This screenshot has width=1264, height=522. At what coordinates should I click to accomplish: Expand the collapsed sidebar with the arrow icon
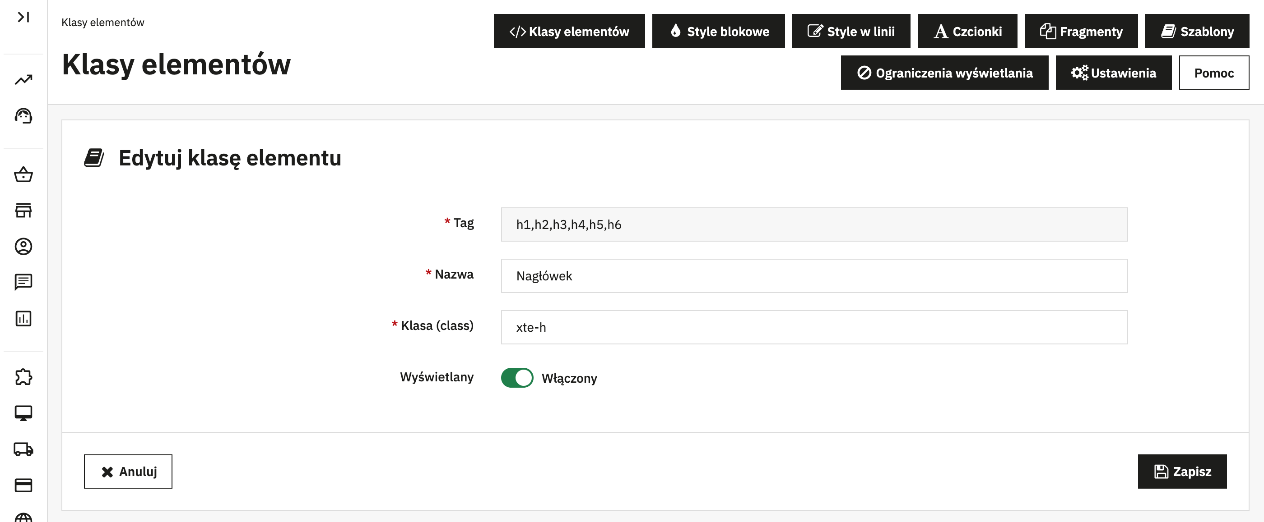(23, 17)
